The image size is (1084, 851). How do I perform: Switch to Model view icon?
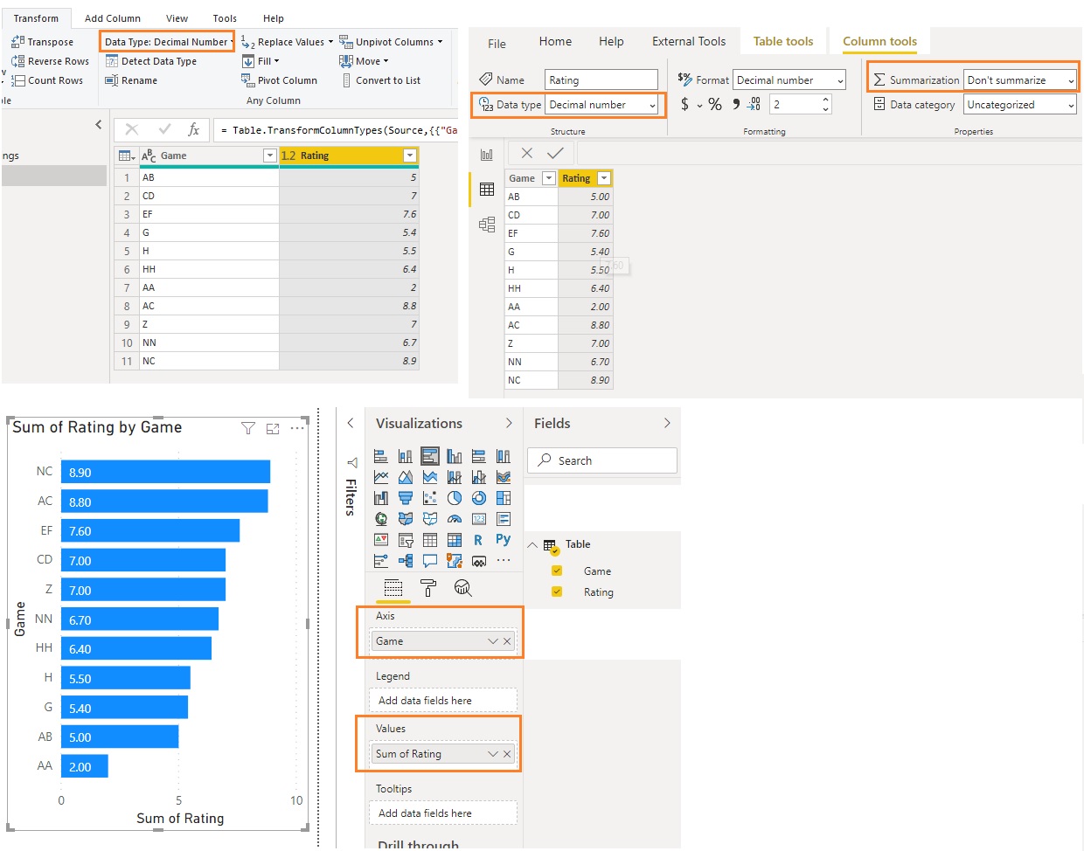[x=487, y=225]
